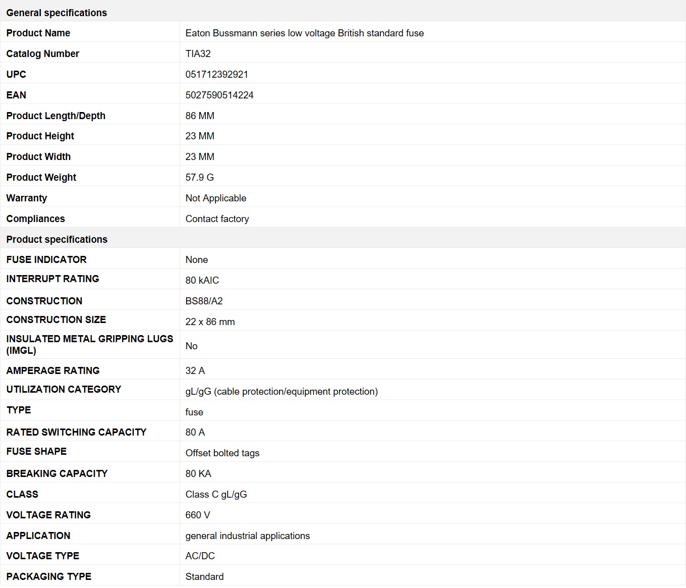The height and width of the screenshot is (588, 686).
Task: Select the Contact factory compliance value
Action: pyautogui.click(x=217, y=219)
